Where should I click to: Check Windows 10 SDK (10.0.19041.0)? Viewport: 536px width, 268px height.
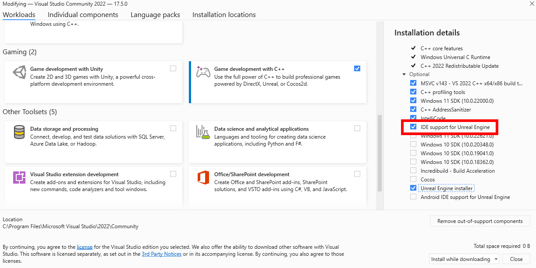coord(413,153)
